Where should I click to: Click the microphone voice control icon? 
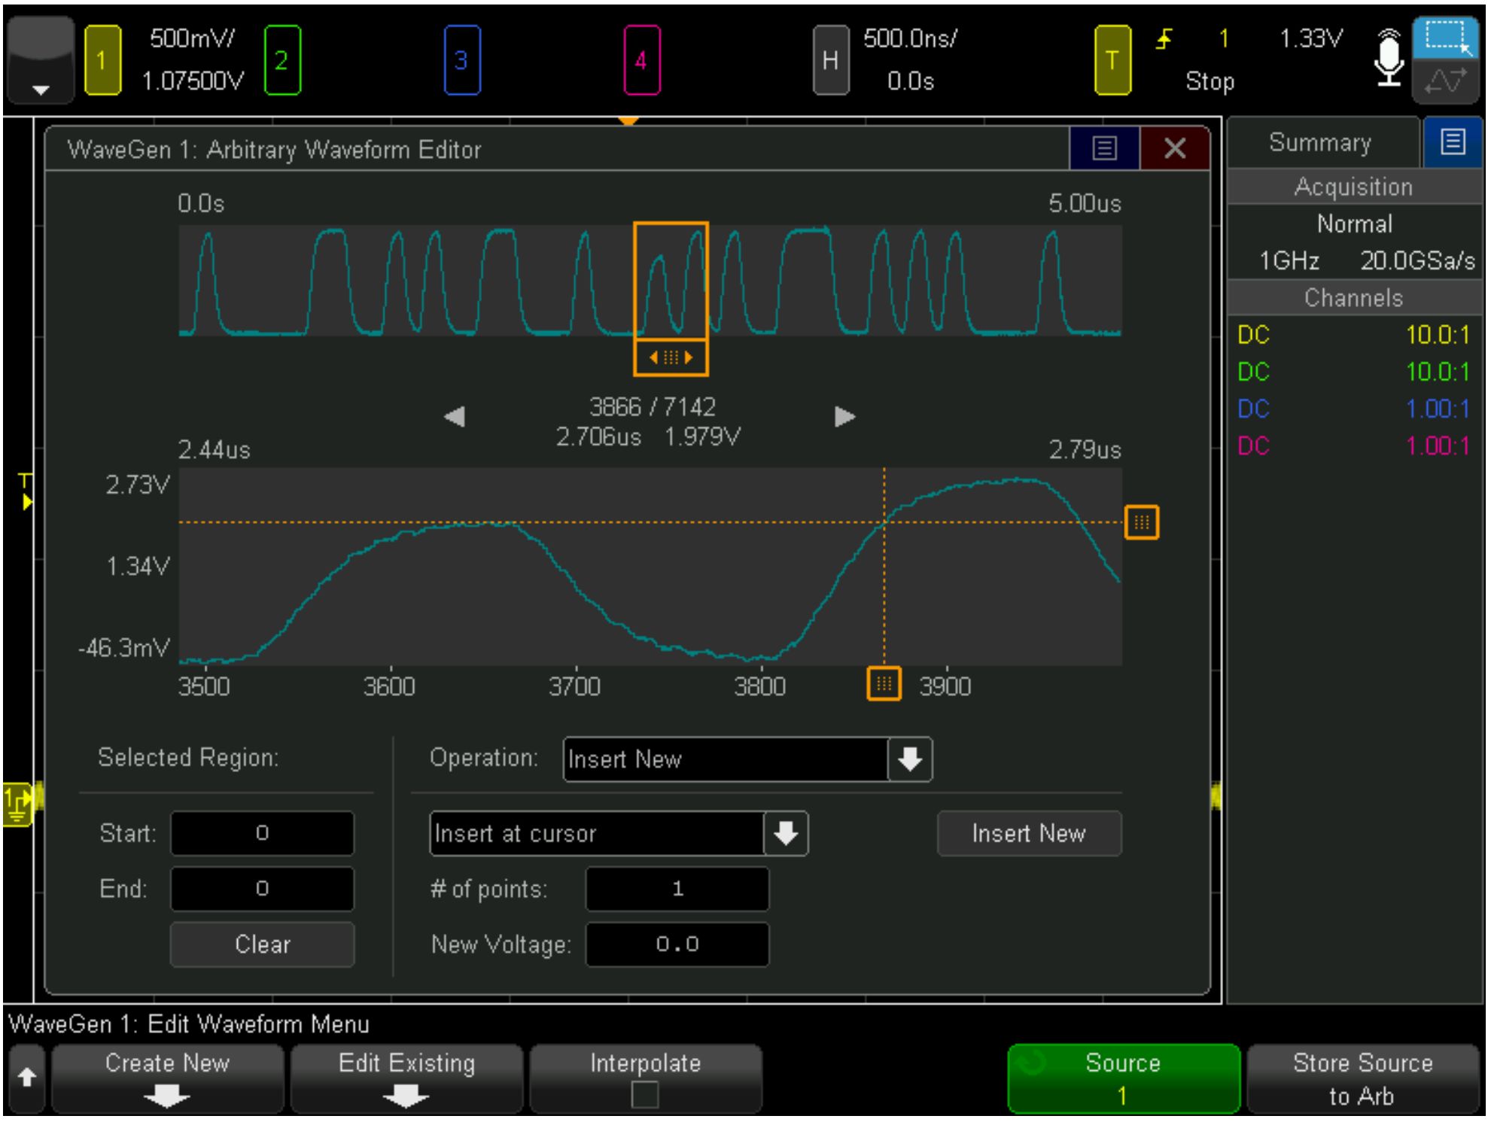tap(1388, 59)
